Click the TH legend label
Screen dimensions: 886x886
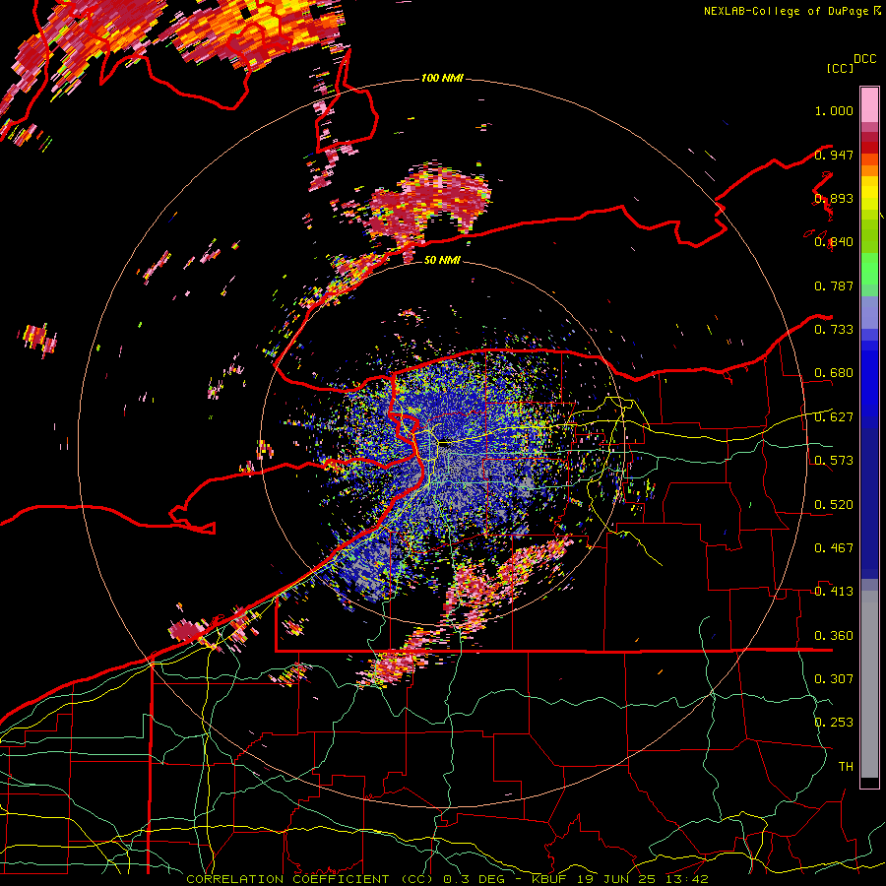pyautogui.click(x=846, y=767)
